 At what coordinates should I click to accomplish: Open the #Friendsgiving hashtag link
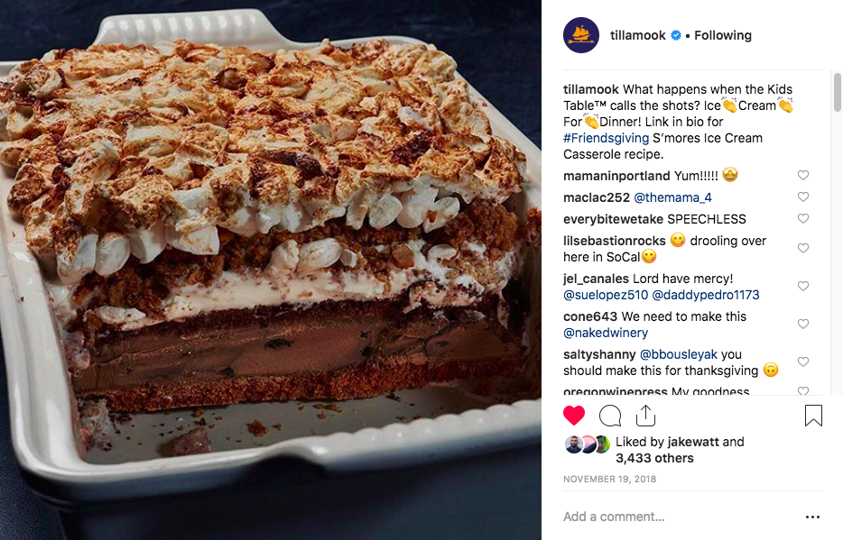point(606,138)
